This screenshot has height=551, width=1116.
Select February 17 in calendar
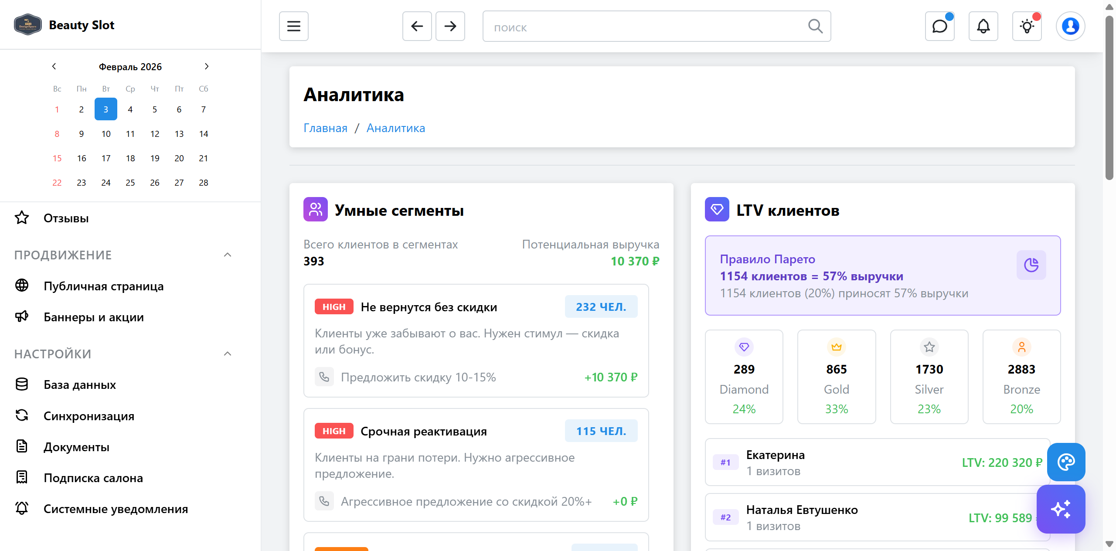(106, 158)
